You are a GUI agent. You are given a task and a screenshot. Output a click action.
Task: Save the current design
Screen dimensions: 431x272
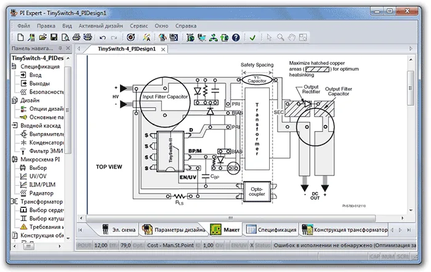click(54, 38)
